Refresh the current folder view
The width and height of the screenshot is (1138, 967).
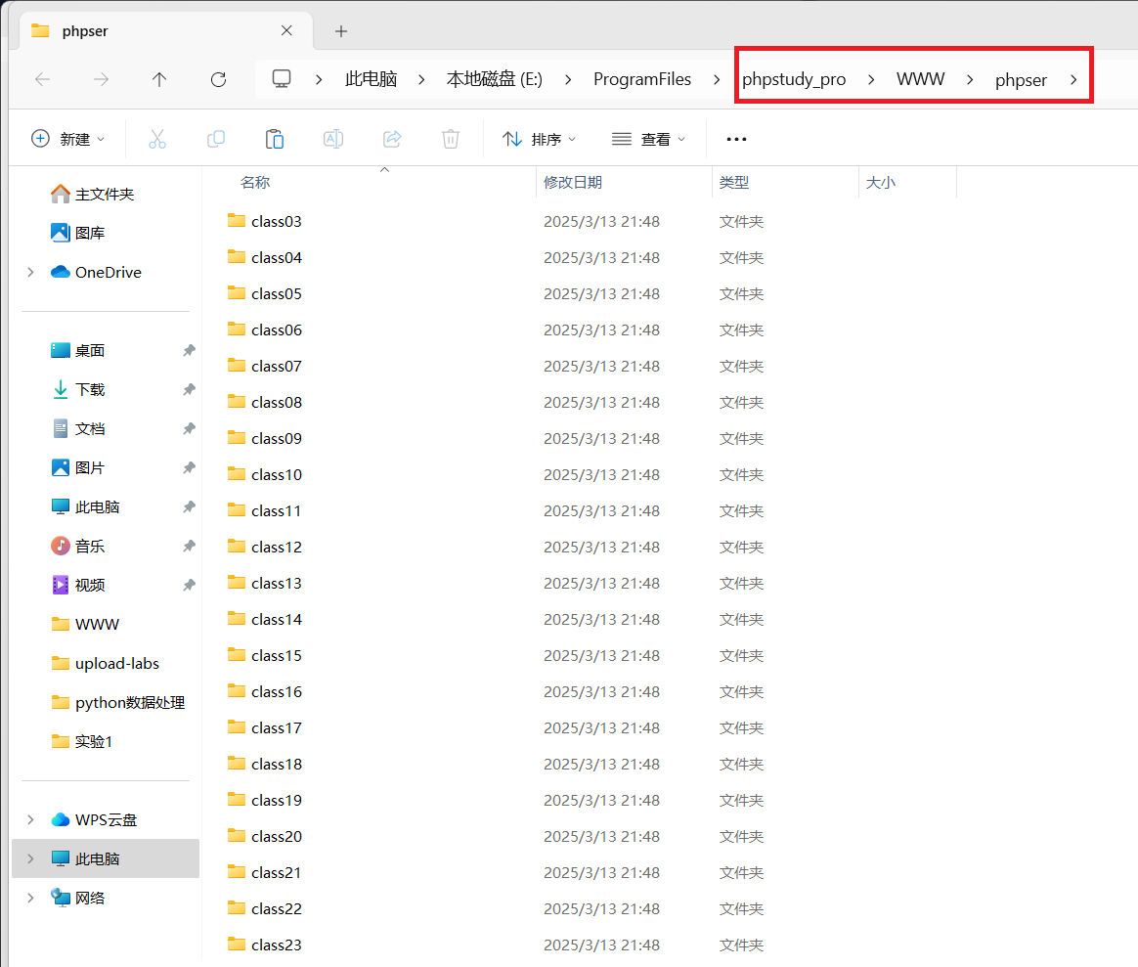[218, 79]
